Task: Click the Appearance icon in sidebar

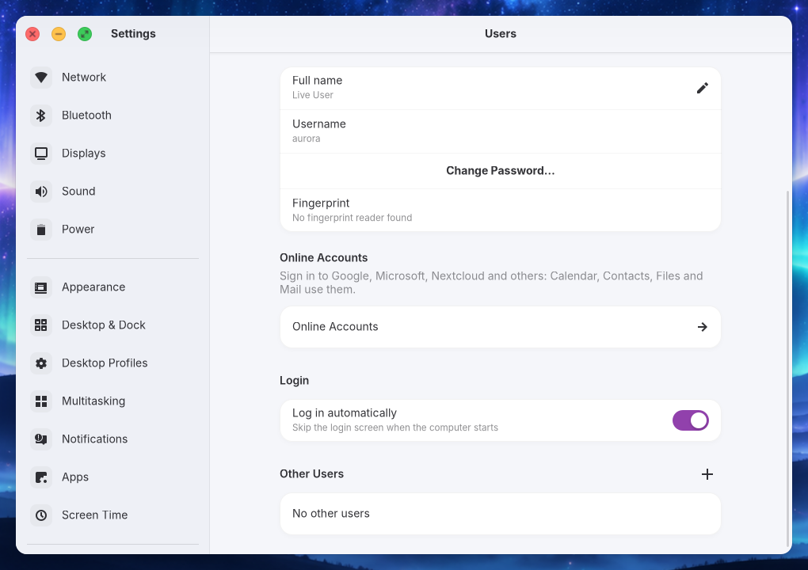Action: (41, 287)
